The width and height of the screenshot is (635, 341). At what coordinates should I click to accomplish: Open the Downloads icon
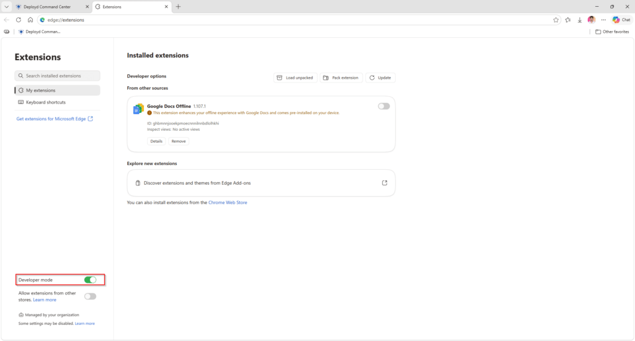580,20
